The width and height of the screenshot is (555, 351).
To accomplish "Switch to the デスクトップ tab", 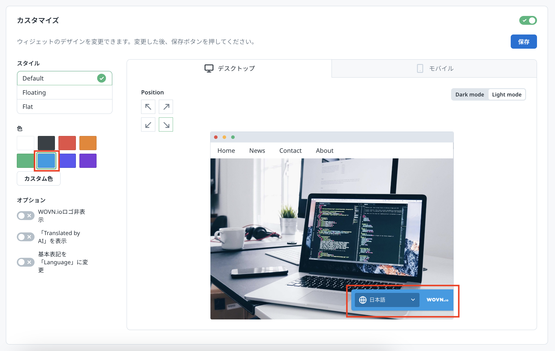I will click(229, 68).
